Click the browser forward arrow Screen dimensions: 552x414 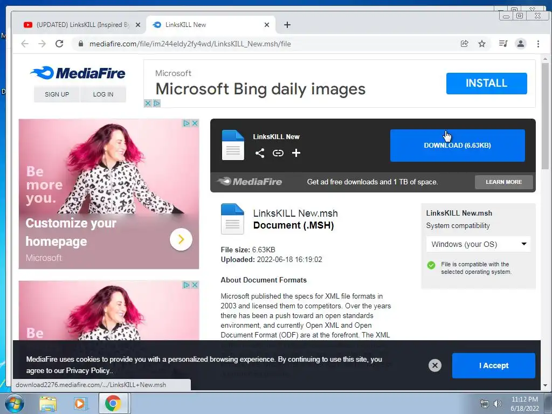42,44
